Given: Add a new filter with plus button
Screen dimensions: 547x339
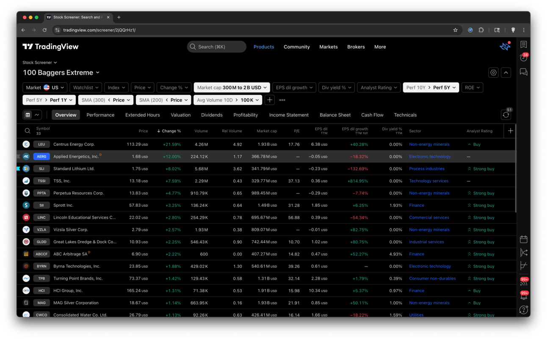Looking at the screenshot, I should click(270, 100).
